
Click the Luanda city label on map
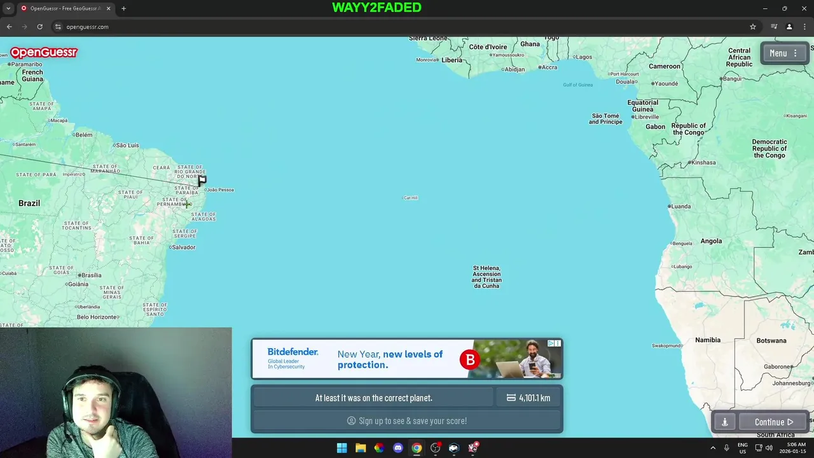pyautogui.click(x=681, y=206)
